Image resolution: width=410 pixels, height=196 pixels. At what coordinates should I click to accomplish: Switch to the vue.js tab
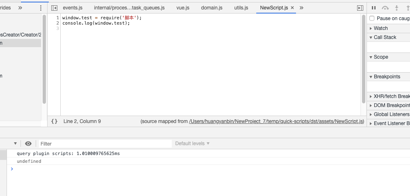point(183,8)
